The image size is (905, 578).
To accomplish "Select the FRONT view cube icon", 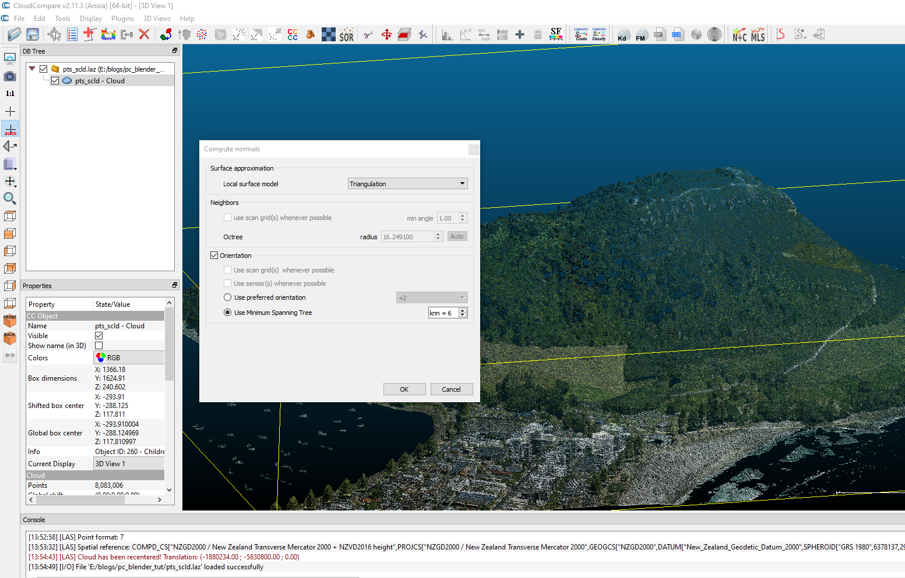I will [x=10, y=321].
